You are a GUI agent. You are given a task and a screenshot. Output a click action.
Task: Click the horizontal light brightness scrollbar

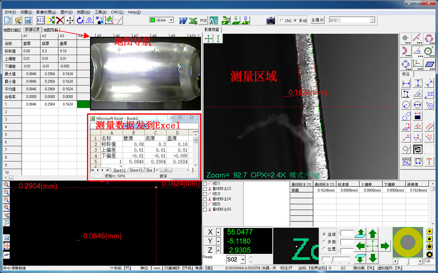(x=408, y=261)
